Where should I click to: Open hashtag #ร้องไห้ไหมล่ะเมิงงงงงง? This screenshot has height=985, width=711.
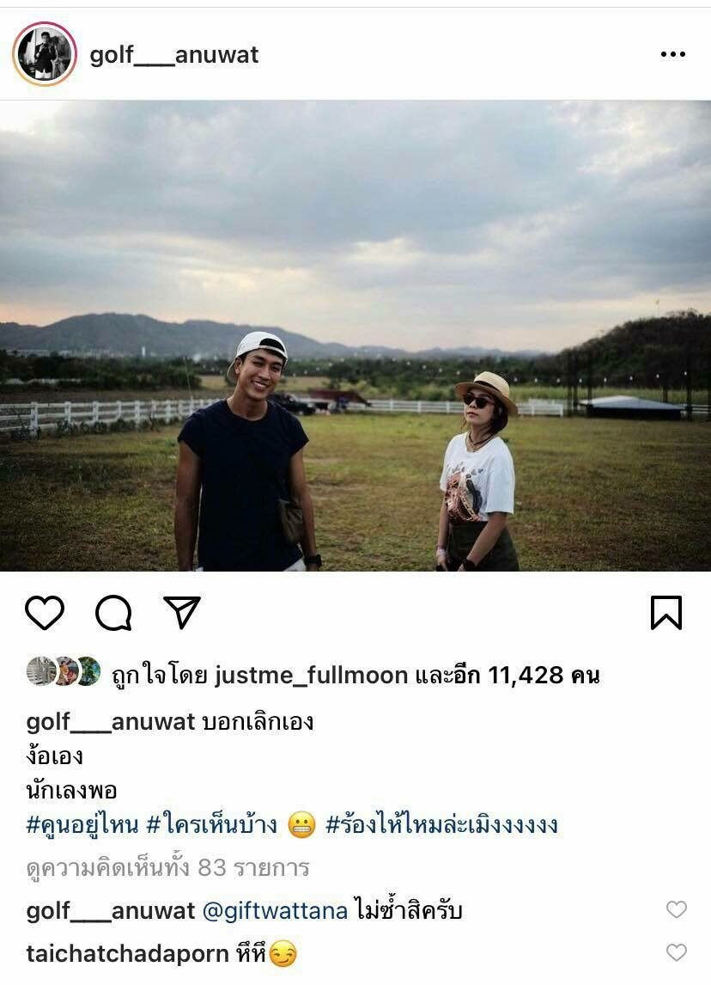pyautogui.click(x=441, y=825)
